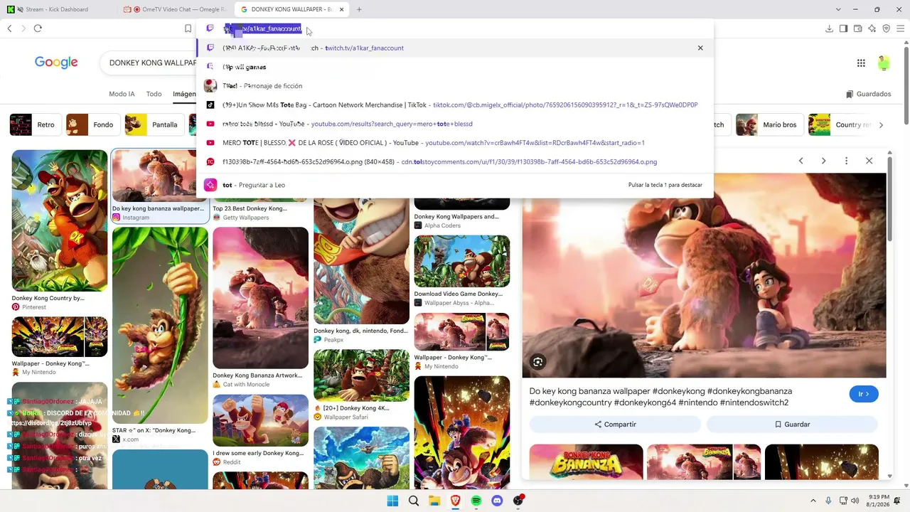Viewport: 910px width, 512px height.
Task: Switch to the OmeTV Video Chat tab
Action: point(175,9)
